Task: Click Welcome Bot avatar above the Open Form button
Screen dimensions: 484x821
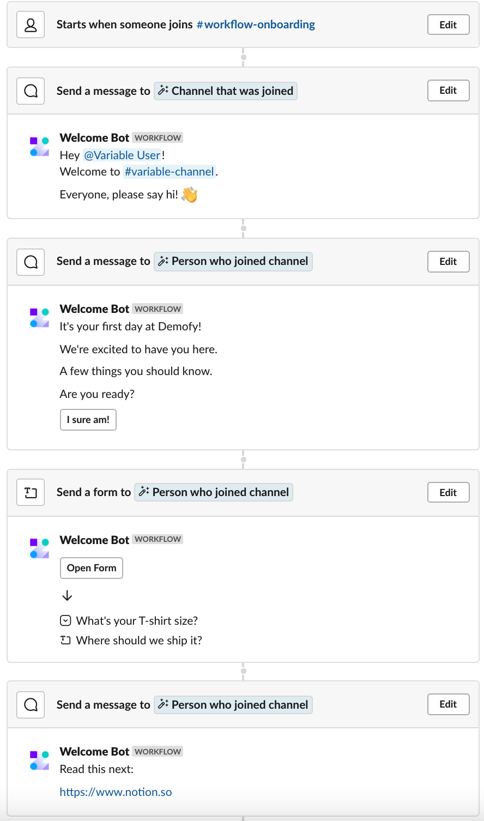Action: 39,548
